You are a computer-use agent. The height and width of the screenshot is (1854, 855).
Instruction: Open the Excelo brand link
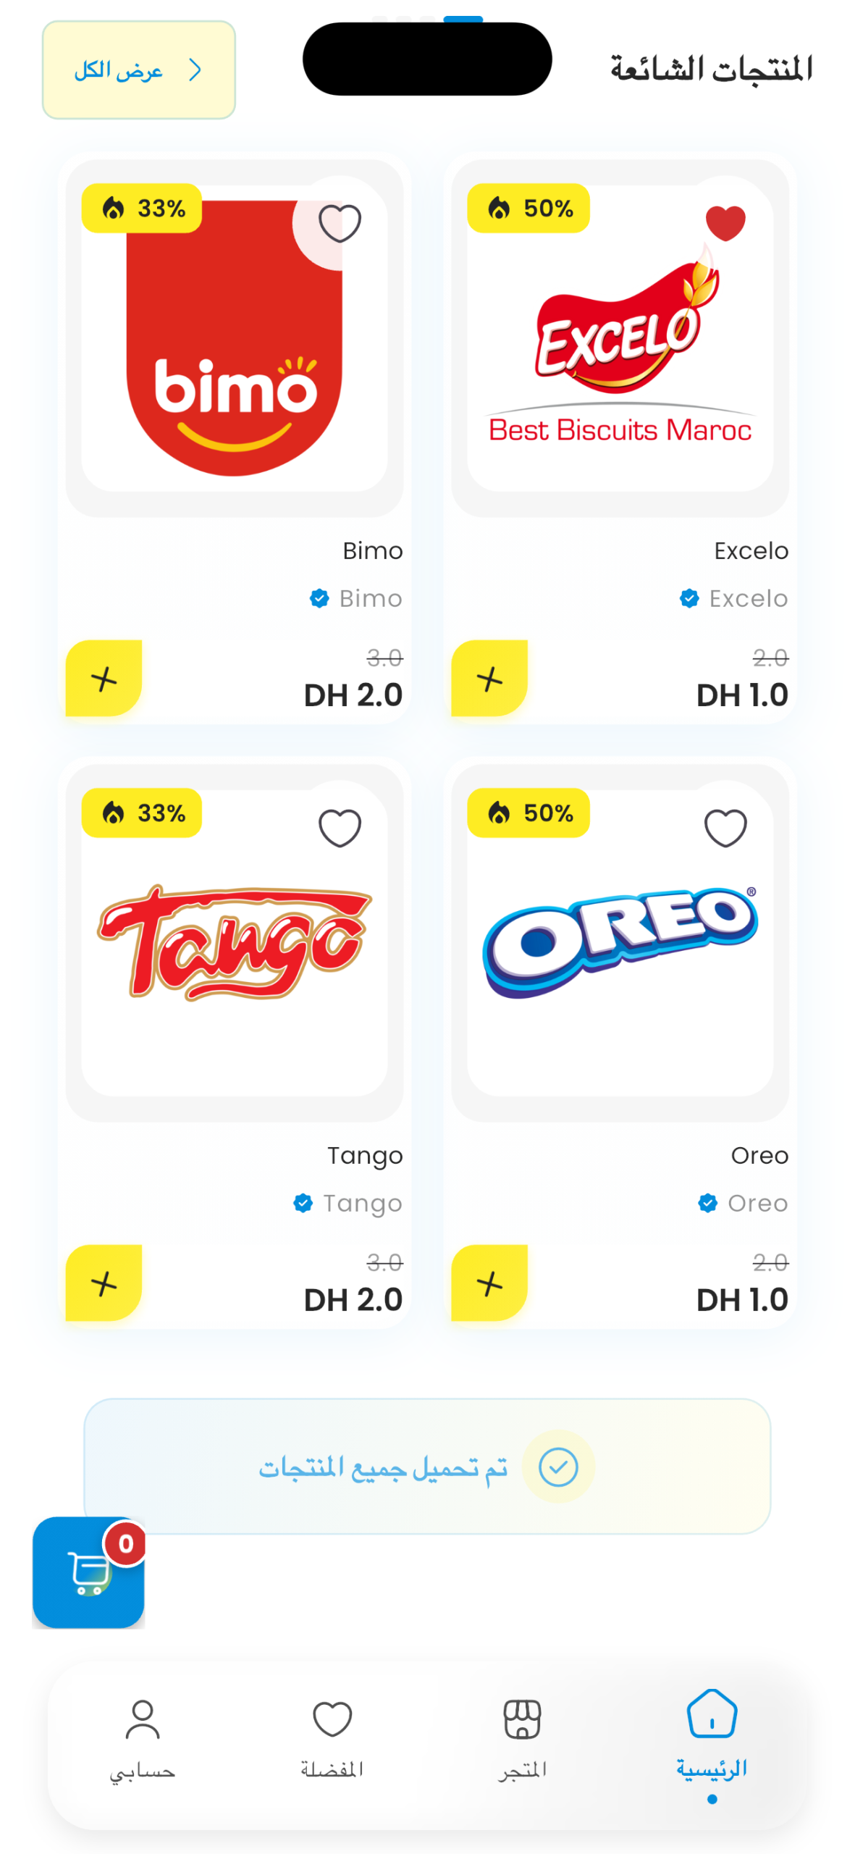[x=734, y=598]
